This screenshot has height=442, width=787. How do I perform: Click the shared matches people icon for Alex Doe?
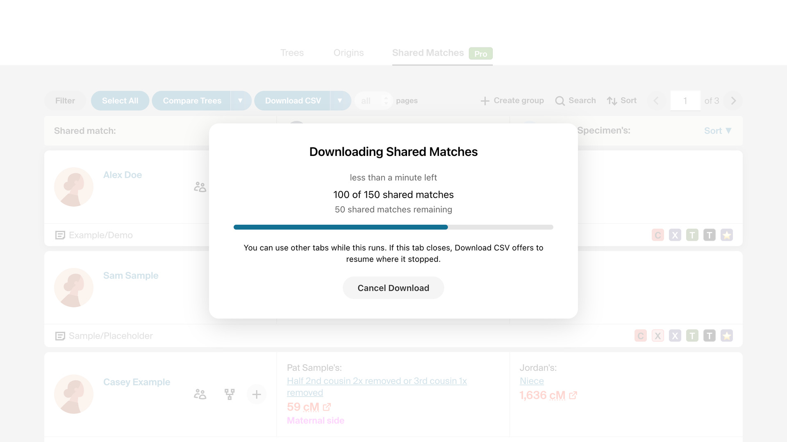[200, 187]
